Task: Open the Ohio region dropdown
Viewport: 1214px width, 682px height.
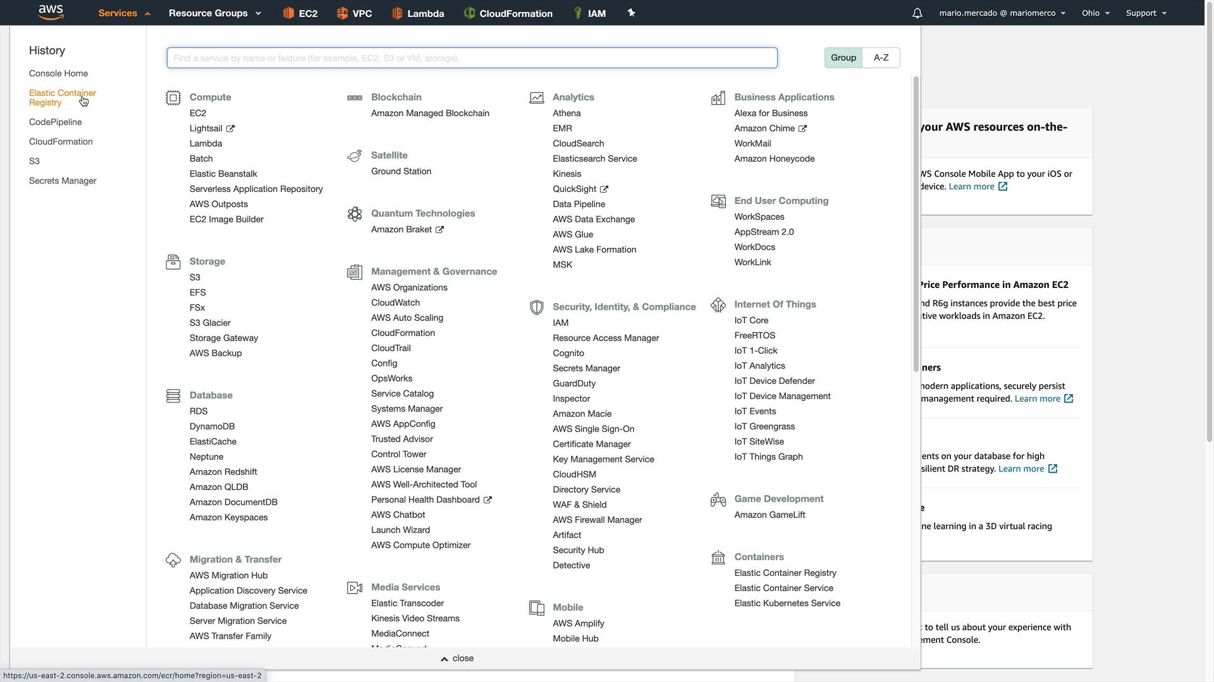Action: pyautogui.click(x=1095, y=13)
